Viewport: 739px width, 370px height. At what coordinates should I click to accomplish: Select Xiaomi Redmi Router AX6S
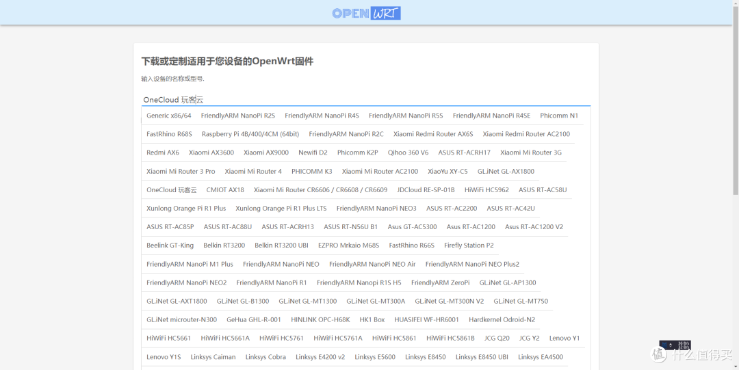coord(433,134)
